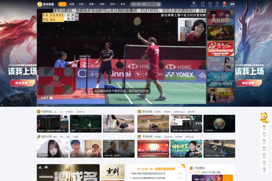The image size is (272, 181).
Task: Open the 游戏工具 game tools icon
Action: pos(194,4)
